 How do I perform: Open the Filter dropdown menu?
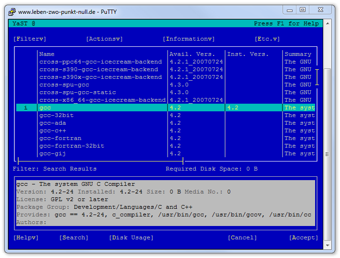pyautogui.click(x=30, y=39)
